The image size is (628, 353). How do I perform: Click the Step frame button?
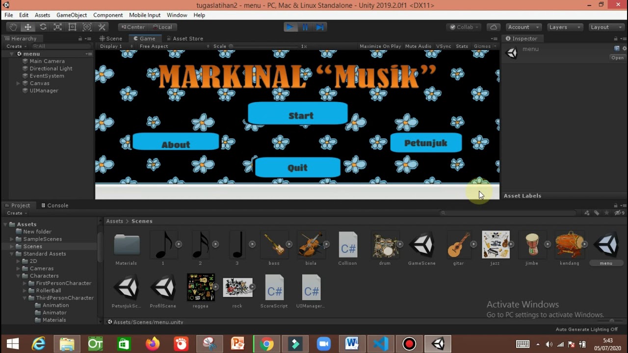pyautogui.click(x=320, y=27)
